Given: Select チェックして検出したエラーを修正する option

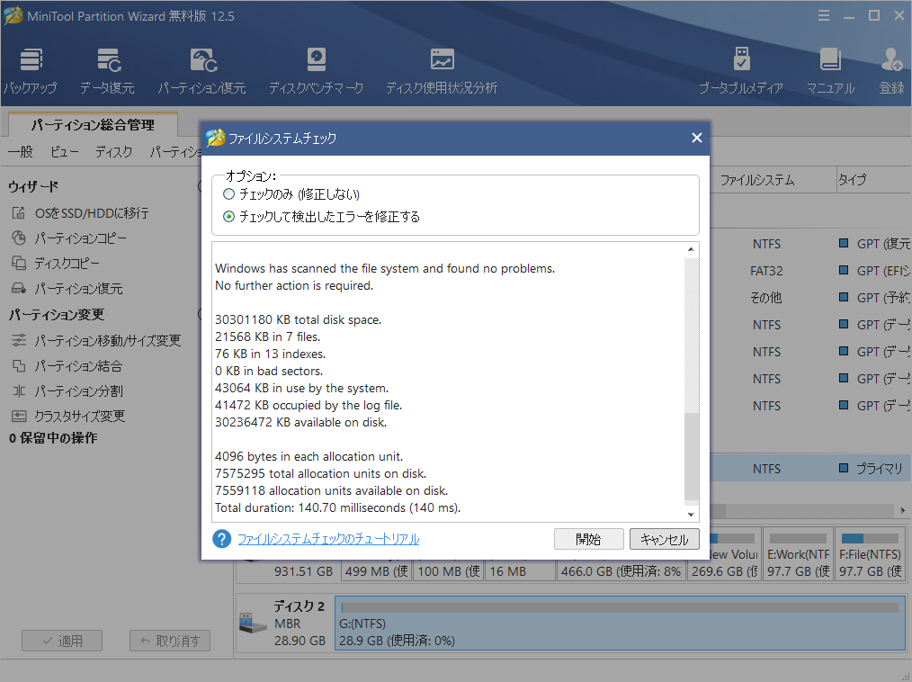Looking at the screenshot, I should click(x=322, y=217).
